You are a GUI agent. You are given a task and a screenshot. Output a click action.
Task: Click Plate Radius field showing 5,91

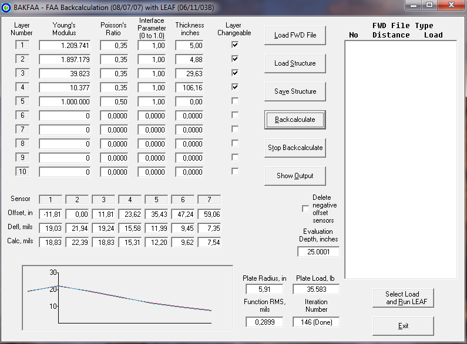pyautogui.click(x=264, y=289)
